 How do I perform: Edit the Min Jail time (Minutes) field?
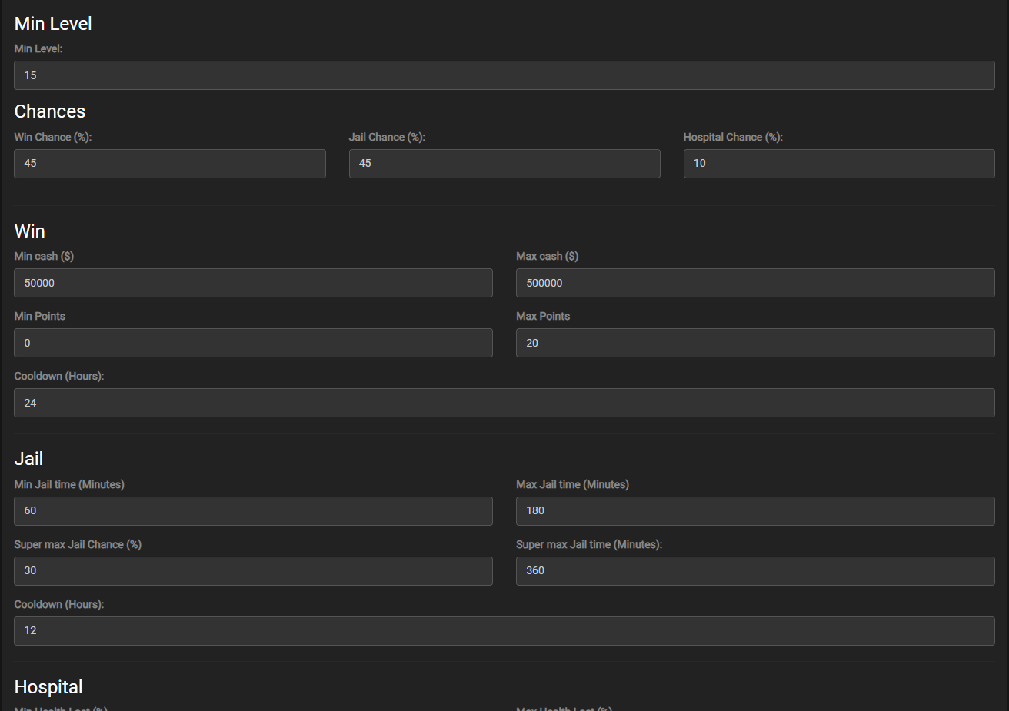[253, 511]
